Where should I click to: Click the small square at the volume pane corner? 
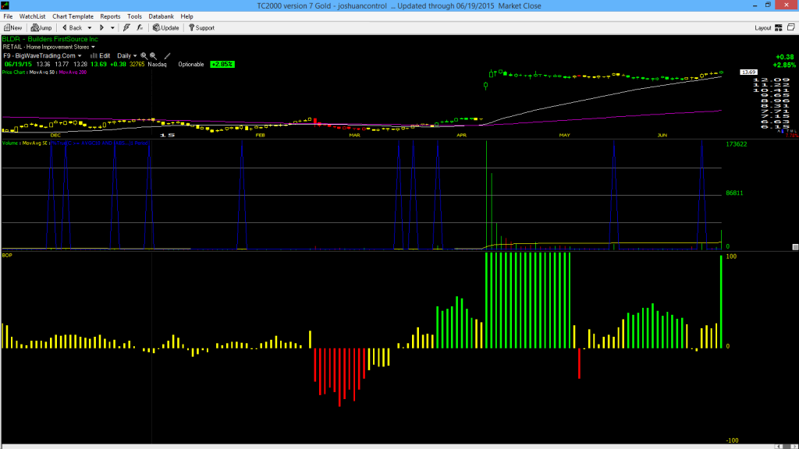coord(795,247)
